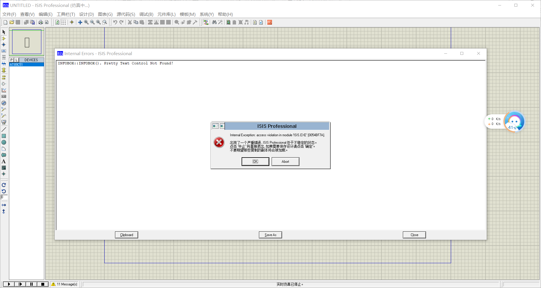The width and height of the screenshot is (541, 288).
Task: Select the 2D box drawing tool
Action: pos(4,136)
